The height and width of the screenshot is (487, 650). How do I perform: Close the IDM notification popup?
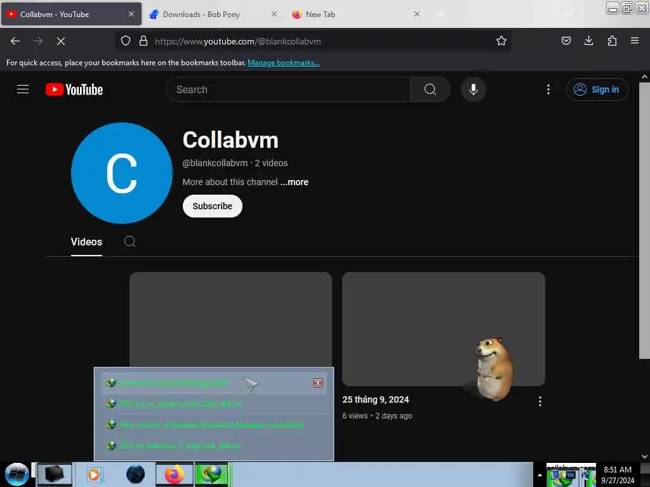(318, 383)
